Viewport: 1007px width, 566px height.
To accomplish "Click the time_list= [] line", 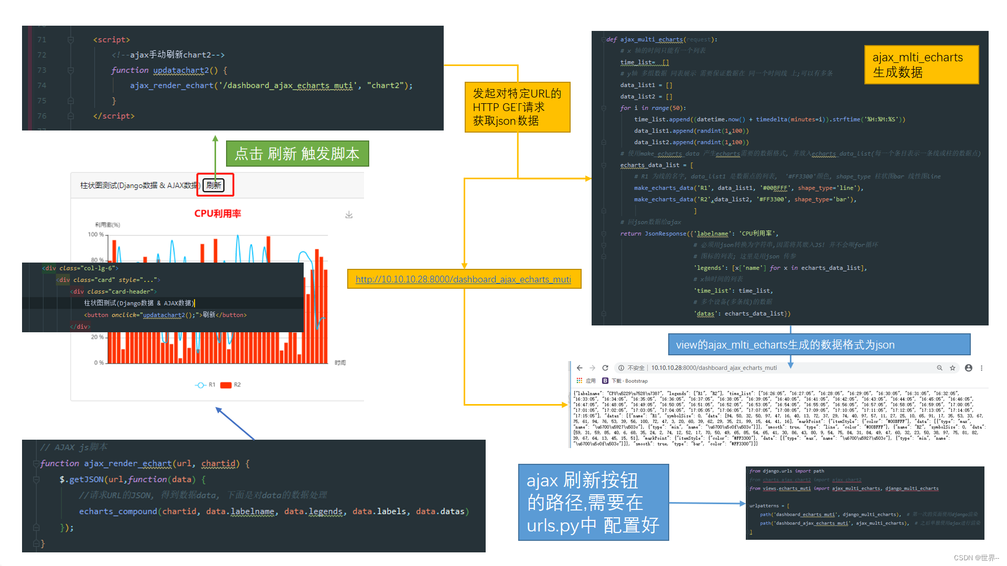I will point(645,62).
